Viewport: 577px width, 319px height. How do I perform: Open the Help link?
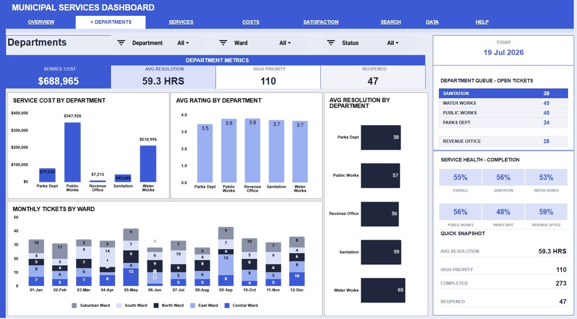tap(482, 22)
